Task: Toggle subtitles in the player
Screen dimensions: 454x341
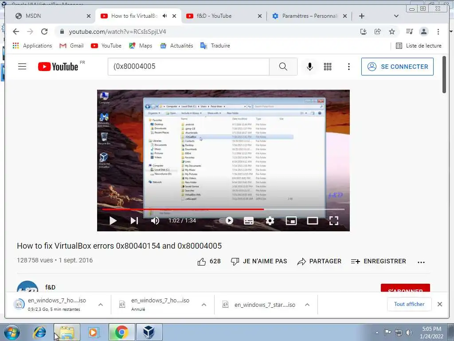Action: (x=248, y=221)
